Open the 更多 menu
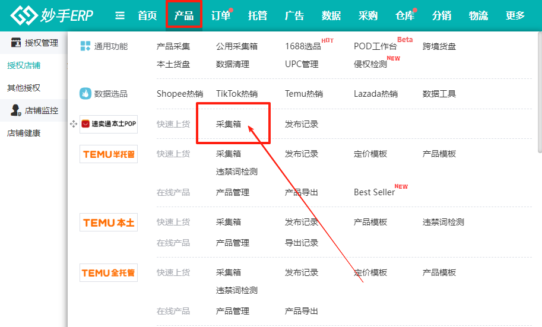This screenshot has width=542, height=327. [x=515, y=15]
